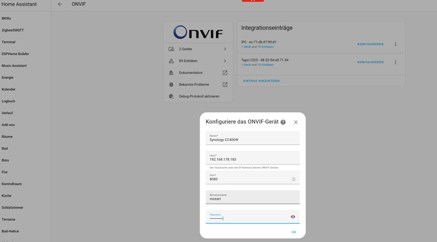Open '1 Gerät' link under IPC entry
The height and width of the screenshot is (242, 437).
pos(246,47)
